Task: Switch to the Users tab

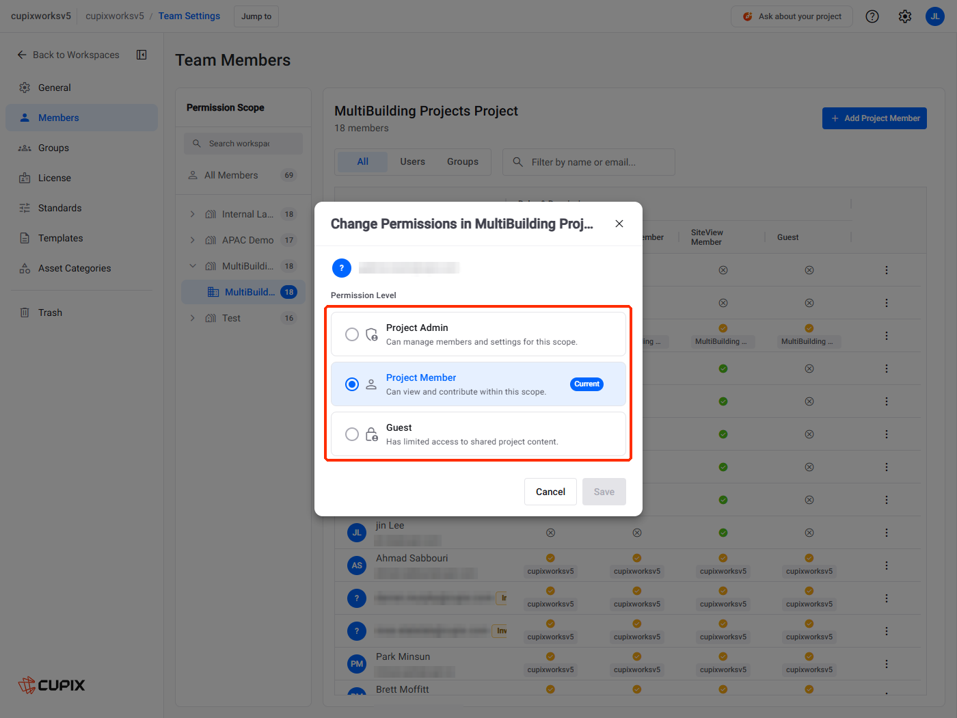Action: pos(412,162)
